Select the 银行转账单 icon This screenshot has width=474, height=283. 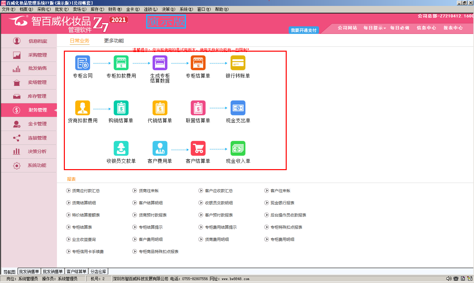tap(238, 63)
